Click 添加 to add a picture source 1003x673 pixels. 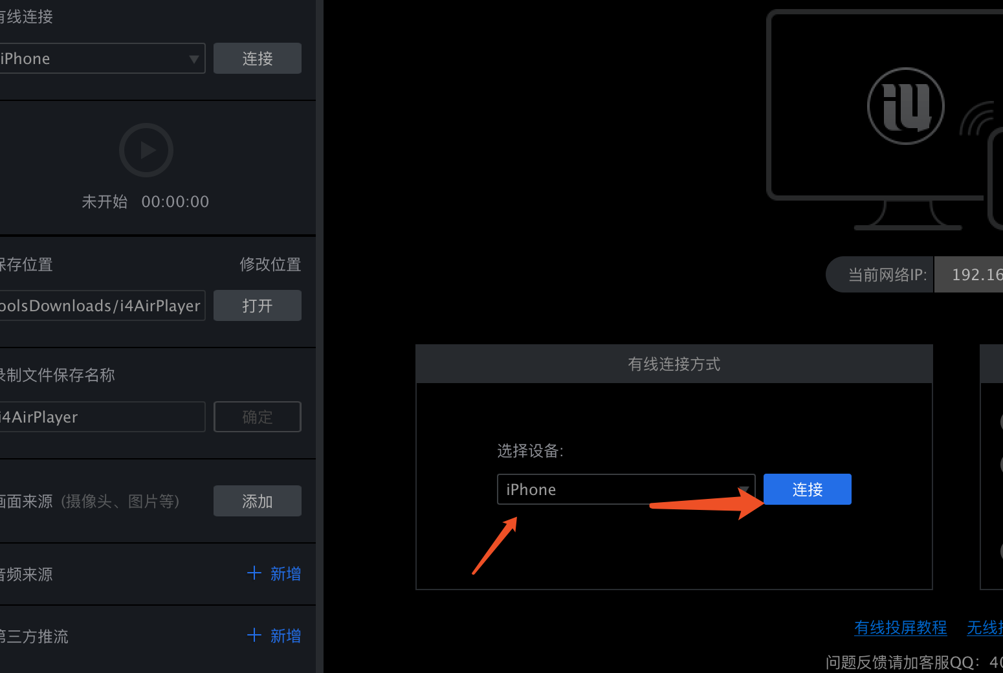[257, 500]
